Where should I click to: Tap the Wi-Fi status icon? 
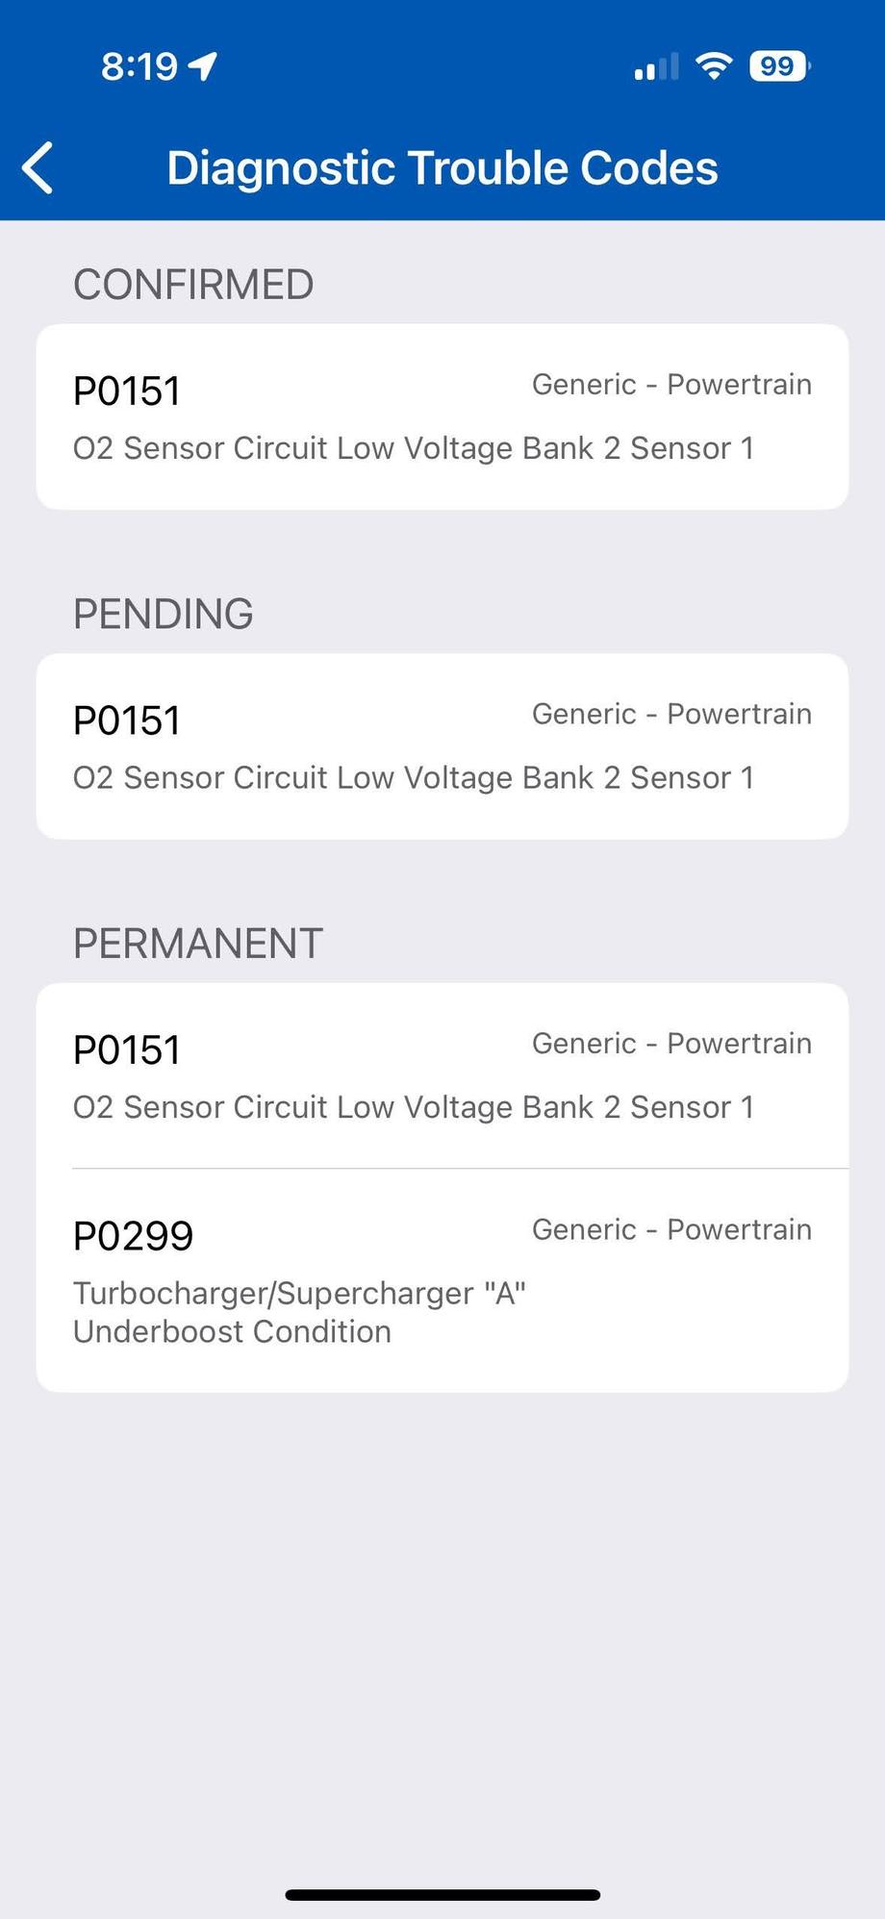(714, 66)
